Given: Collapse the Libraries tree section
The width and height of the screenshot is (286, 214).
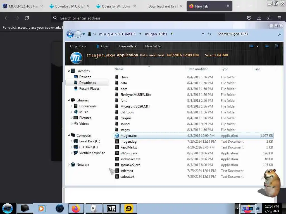Looking at the screenshot, I should 69,100.
